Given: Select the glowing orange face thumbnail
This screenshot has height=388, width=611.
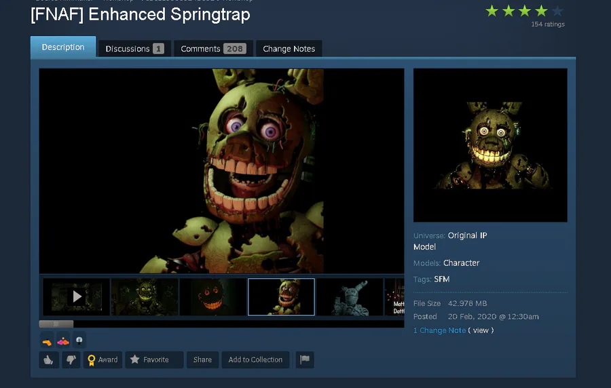Looking at the screenshot, I should [212, 297].
